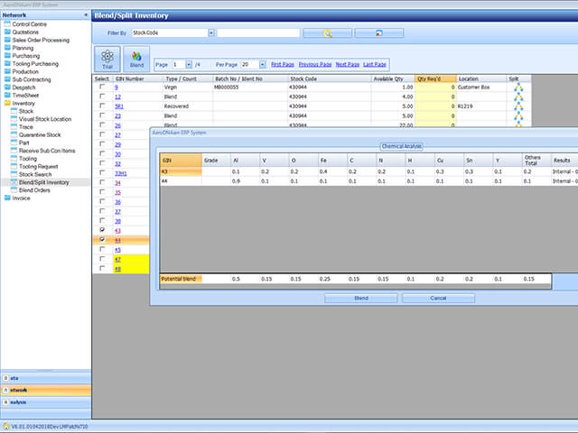The width and height of the screenshot is (578, 433).
Task: Sort by the Qty Req'd column header
Action: tap(435, 78)
